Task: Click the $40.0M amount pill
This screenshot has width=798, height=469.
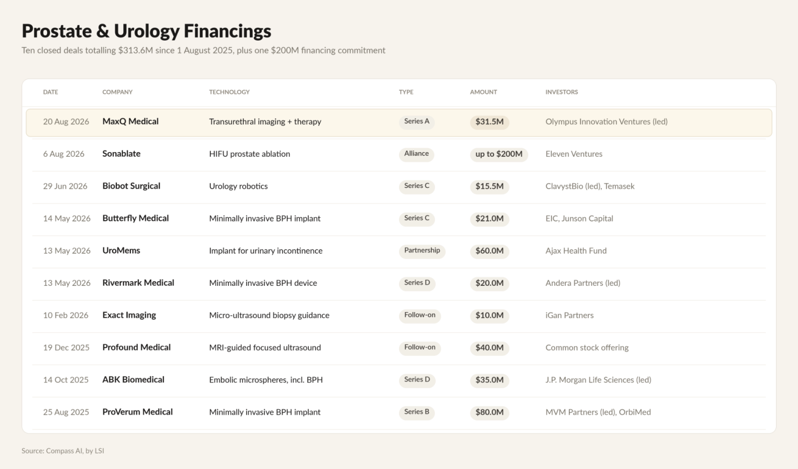Action: (x=489, y=347)
